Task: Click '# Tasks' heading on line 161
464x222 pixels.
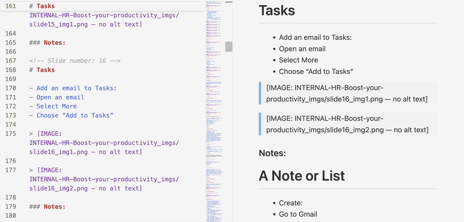Action: coord(42,6)
